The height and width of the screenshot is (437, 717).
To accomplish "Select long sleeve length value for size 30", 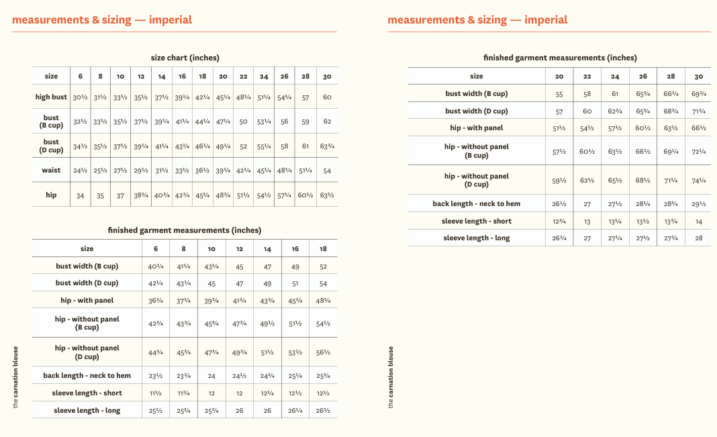I will click(699, 238).
